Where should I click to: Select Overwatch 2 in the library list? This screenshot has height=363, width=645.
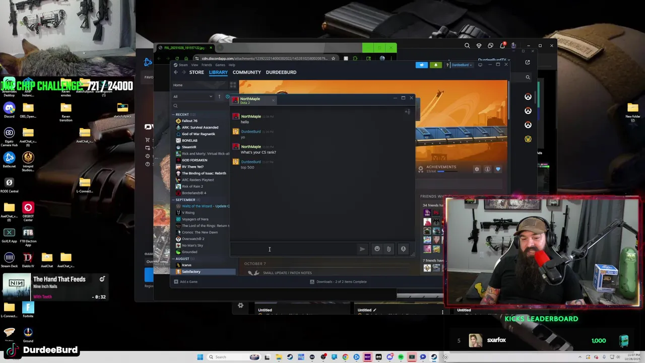pos(193,239)
